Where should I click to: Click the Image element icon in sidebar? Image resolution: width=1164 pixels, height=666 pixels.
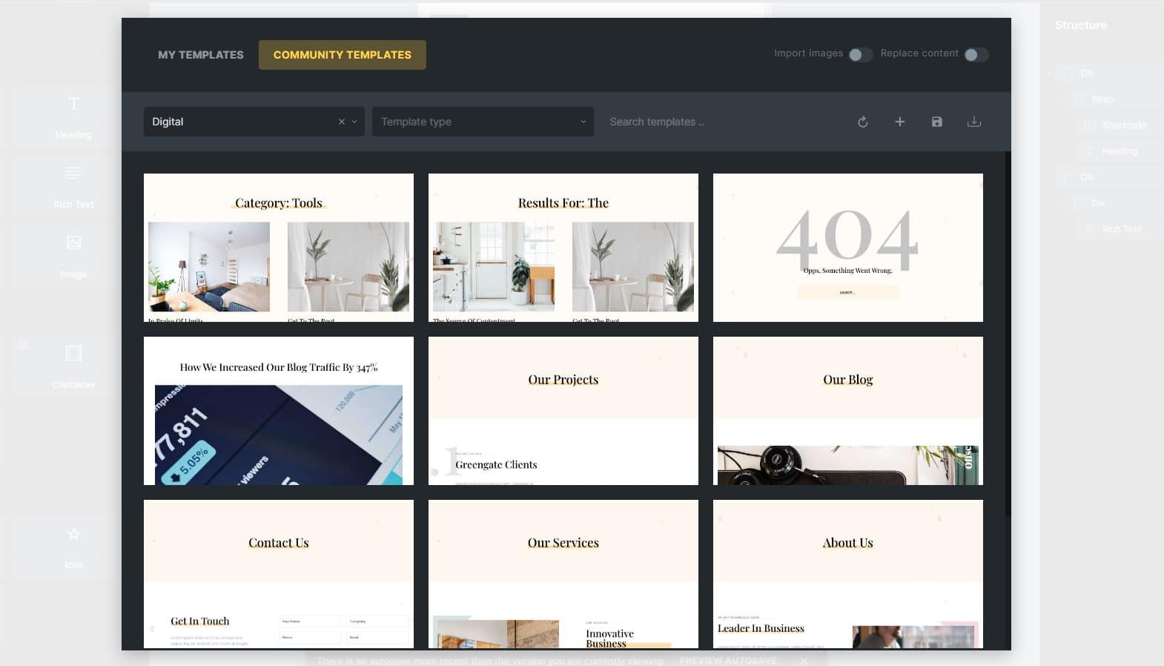click(x=73, y=243)
